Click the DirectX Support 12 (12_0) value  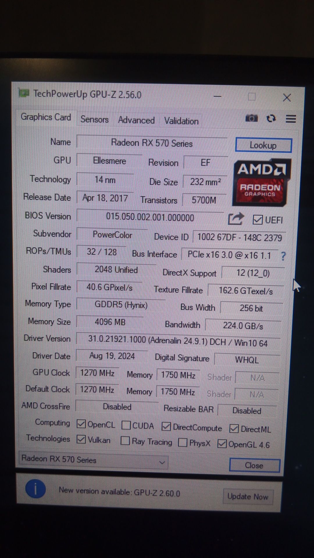(253, 273)
